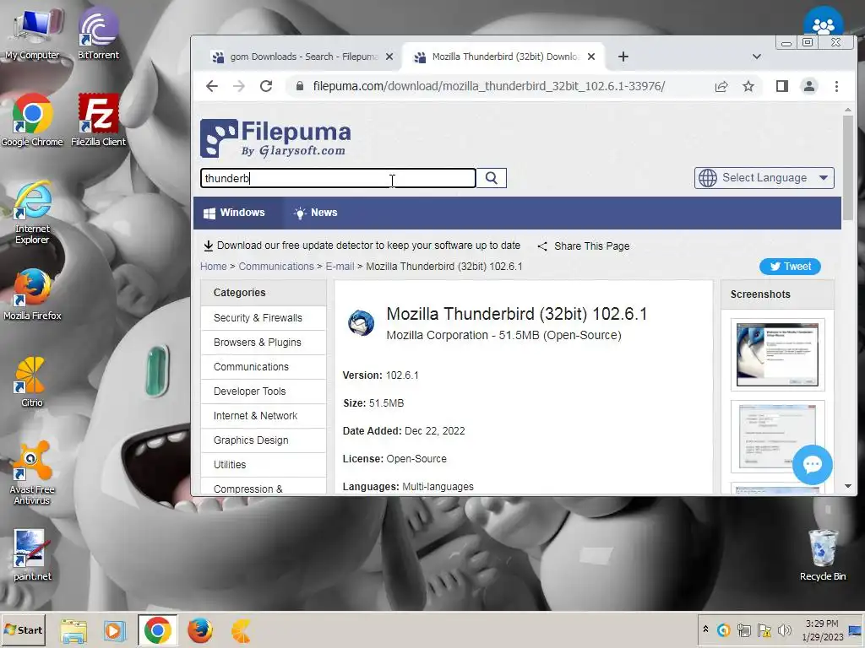865x648 pixels.
Task: Click the share page icon in address bar
Action: point(721,87)
